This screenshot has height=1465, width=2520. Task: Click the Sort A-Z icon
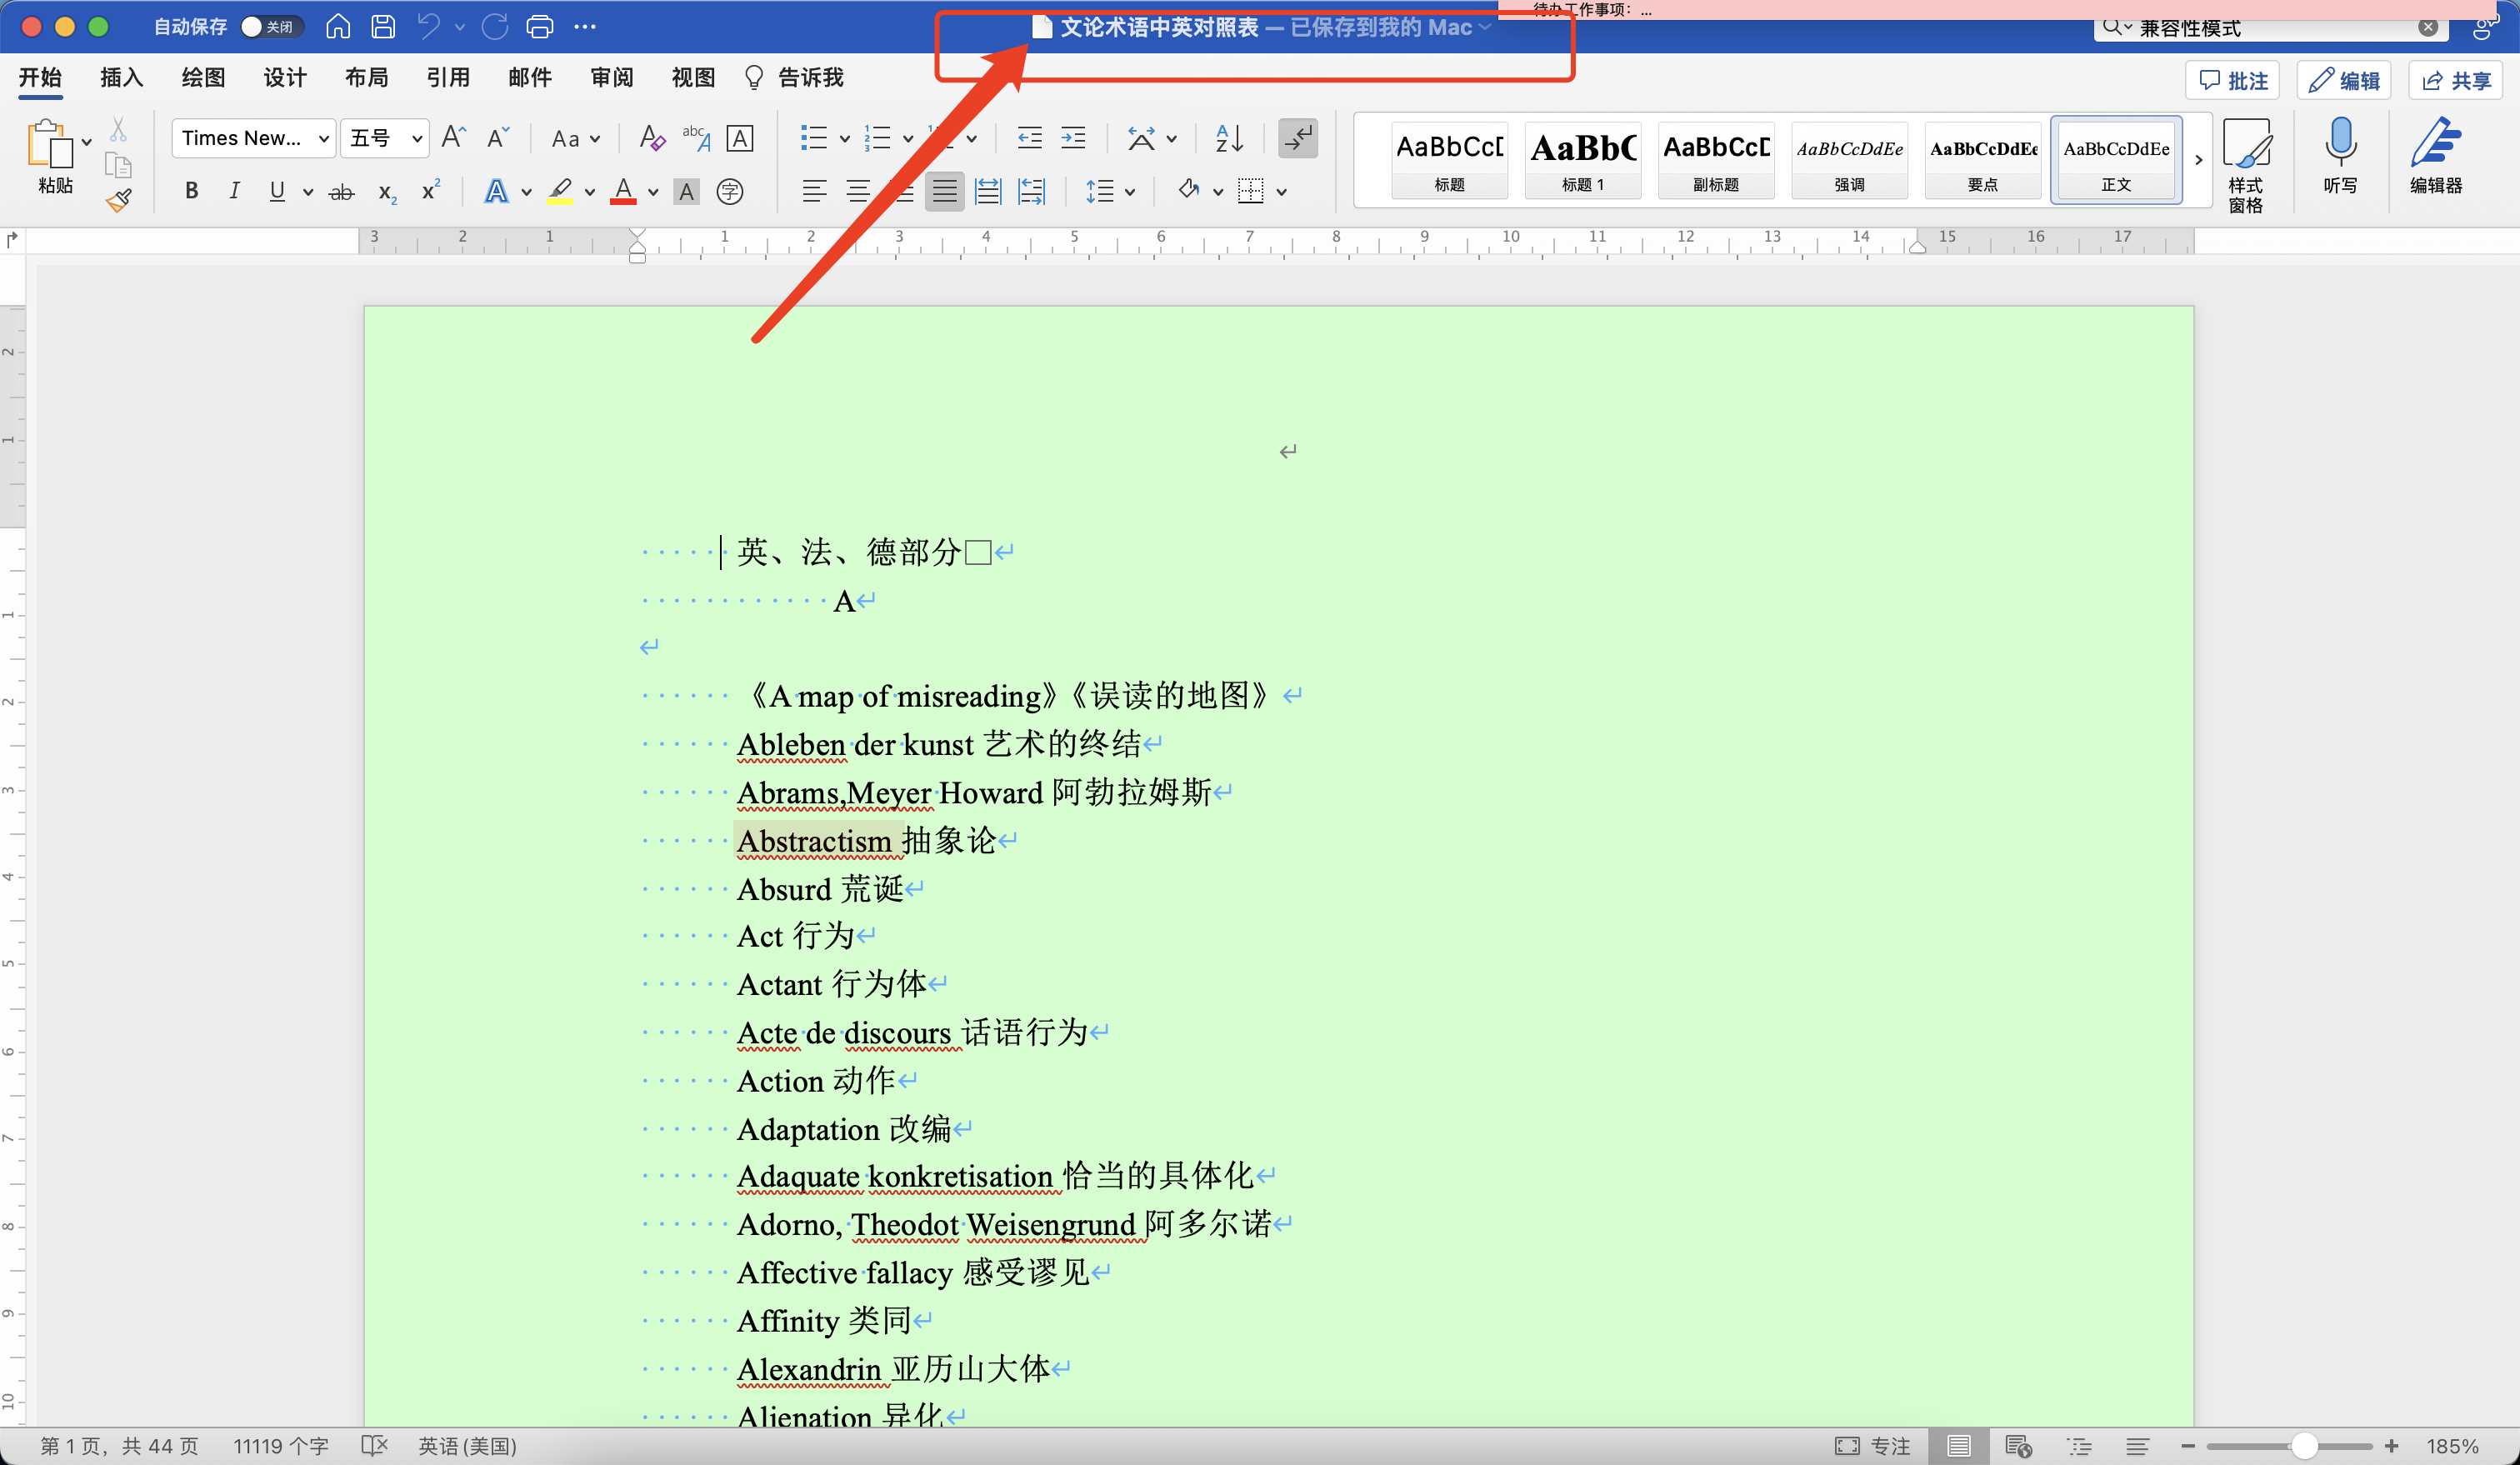1228,138
